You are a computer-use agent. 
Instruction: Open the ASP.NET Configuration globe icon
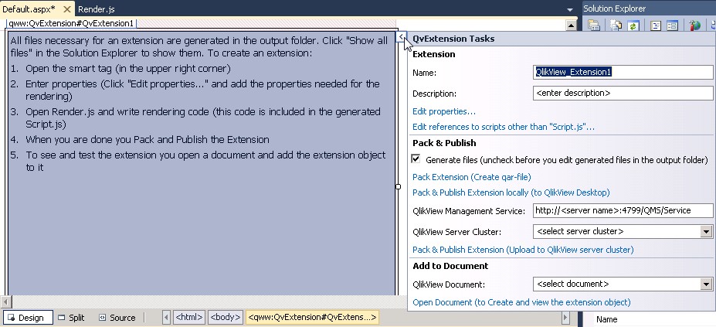pyautogui.click(x=695, y=26)
